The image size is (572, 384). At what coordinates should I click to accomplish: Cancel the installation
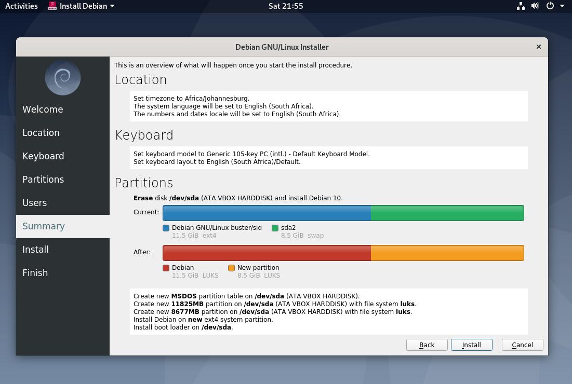[x=522, y=345]
